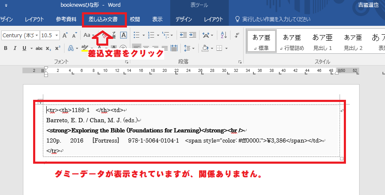The height and width of the screenshot is (195, 385).
Task: Toggle bold formatting in font group
Action: point(6,48)
